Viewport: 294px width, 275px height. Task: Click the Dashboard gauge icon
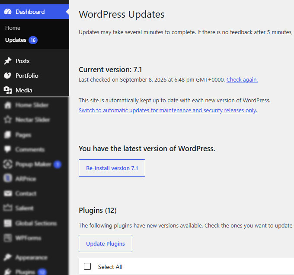[x=8, y=12]
